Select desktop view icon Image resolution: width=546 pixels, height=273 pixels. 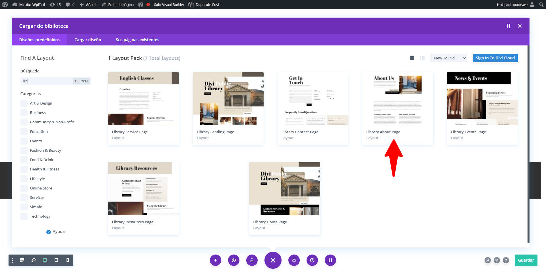(45, 260)
